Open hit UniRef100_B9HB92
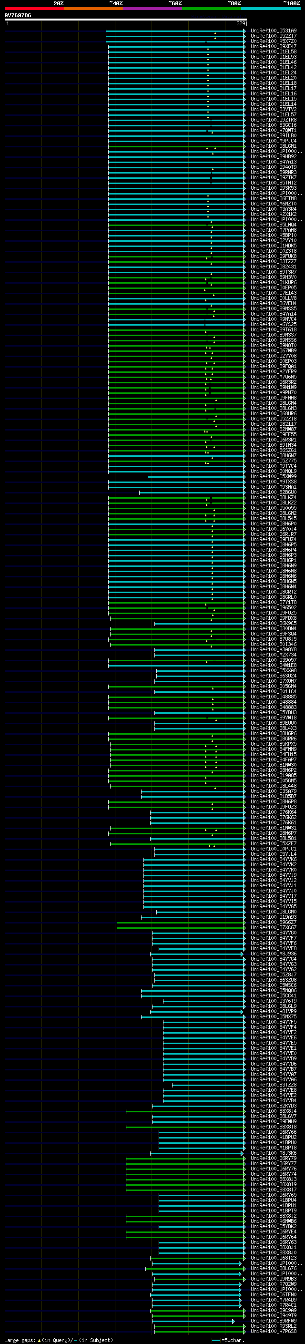The height and width of the screenshot is (1344, 305). [274, 156]
